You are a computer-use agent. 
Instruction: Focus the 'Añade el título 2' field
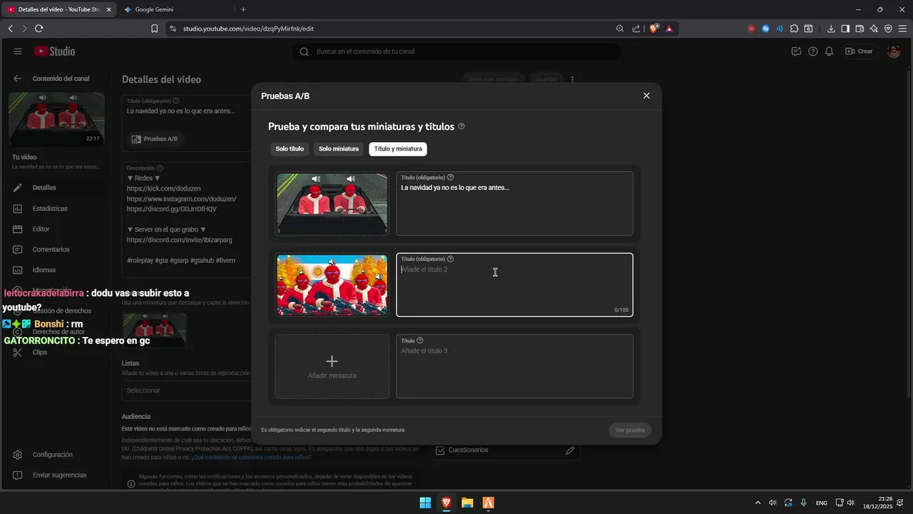[x=514, y=285]
